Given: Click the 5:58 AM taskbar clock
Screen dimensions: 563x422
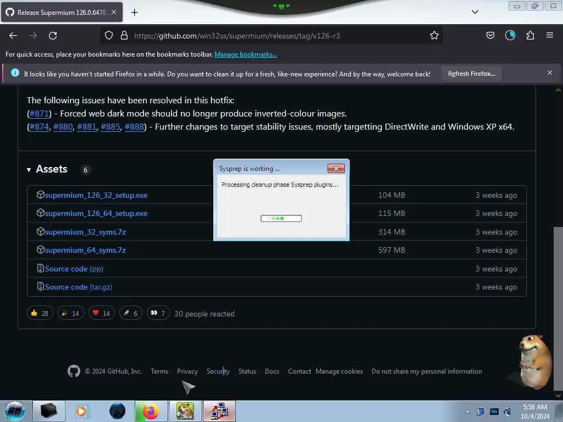Looking at the screenshot, I should pos(535,411).
